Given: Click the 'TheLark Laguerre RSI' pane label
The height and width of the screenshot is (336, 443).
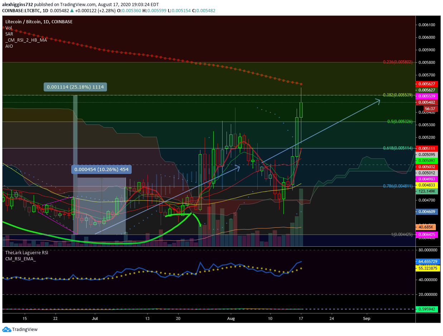Looking at the screenshot, I should pyautogui.click(x=26, y=252).
